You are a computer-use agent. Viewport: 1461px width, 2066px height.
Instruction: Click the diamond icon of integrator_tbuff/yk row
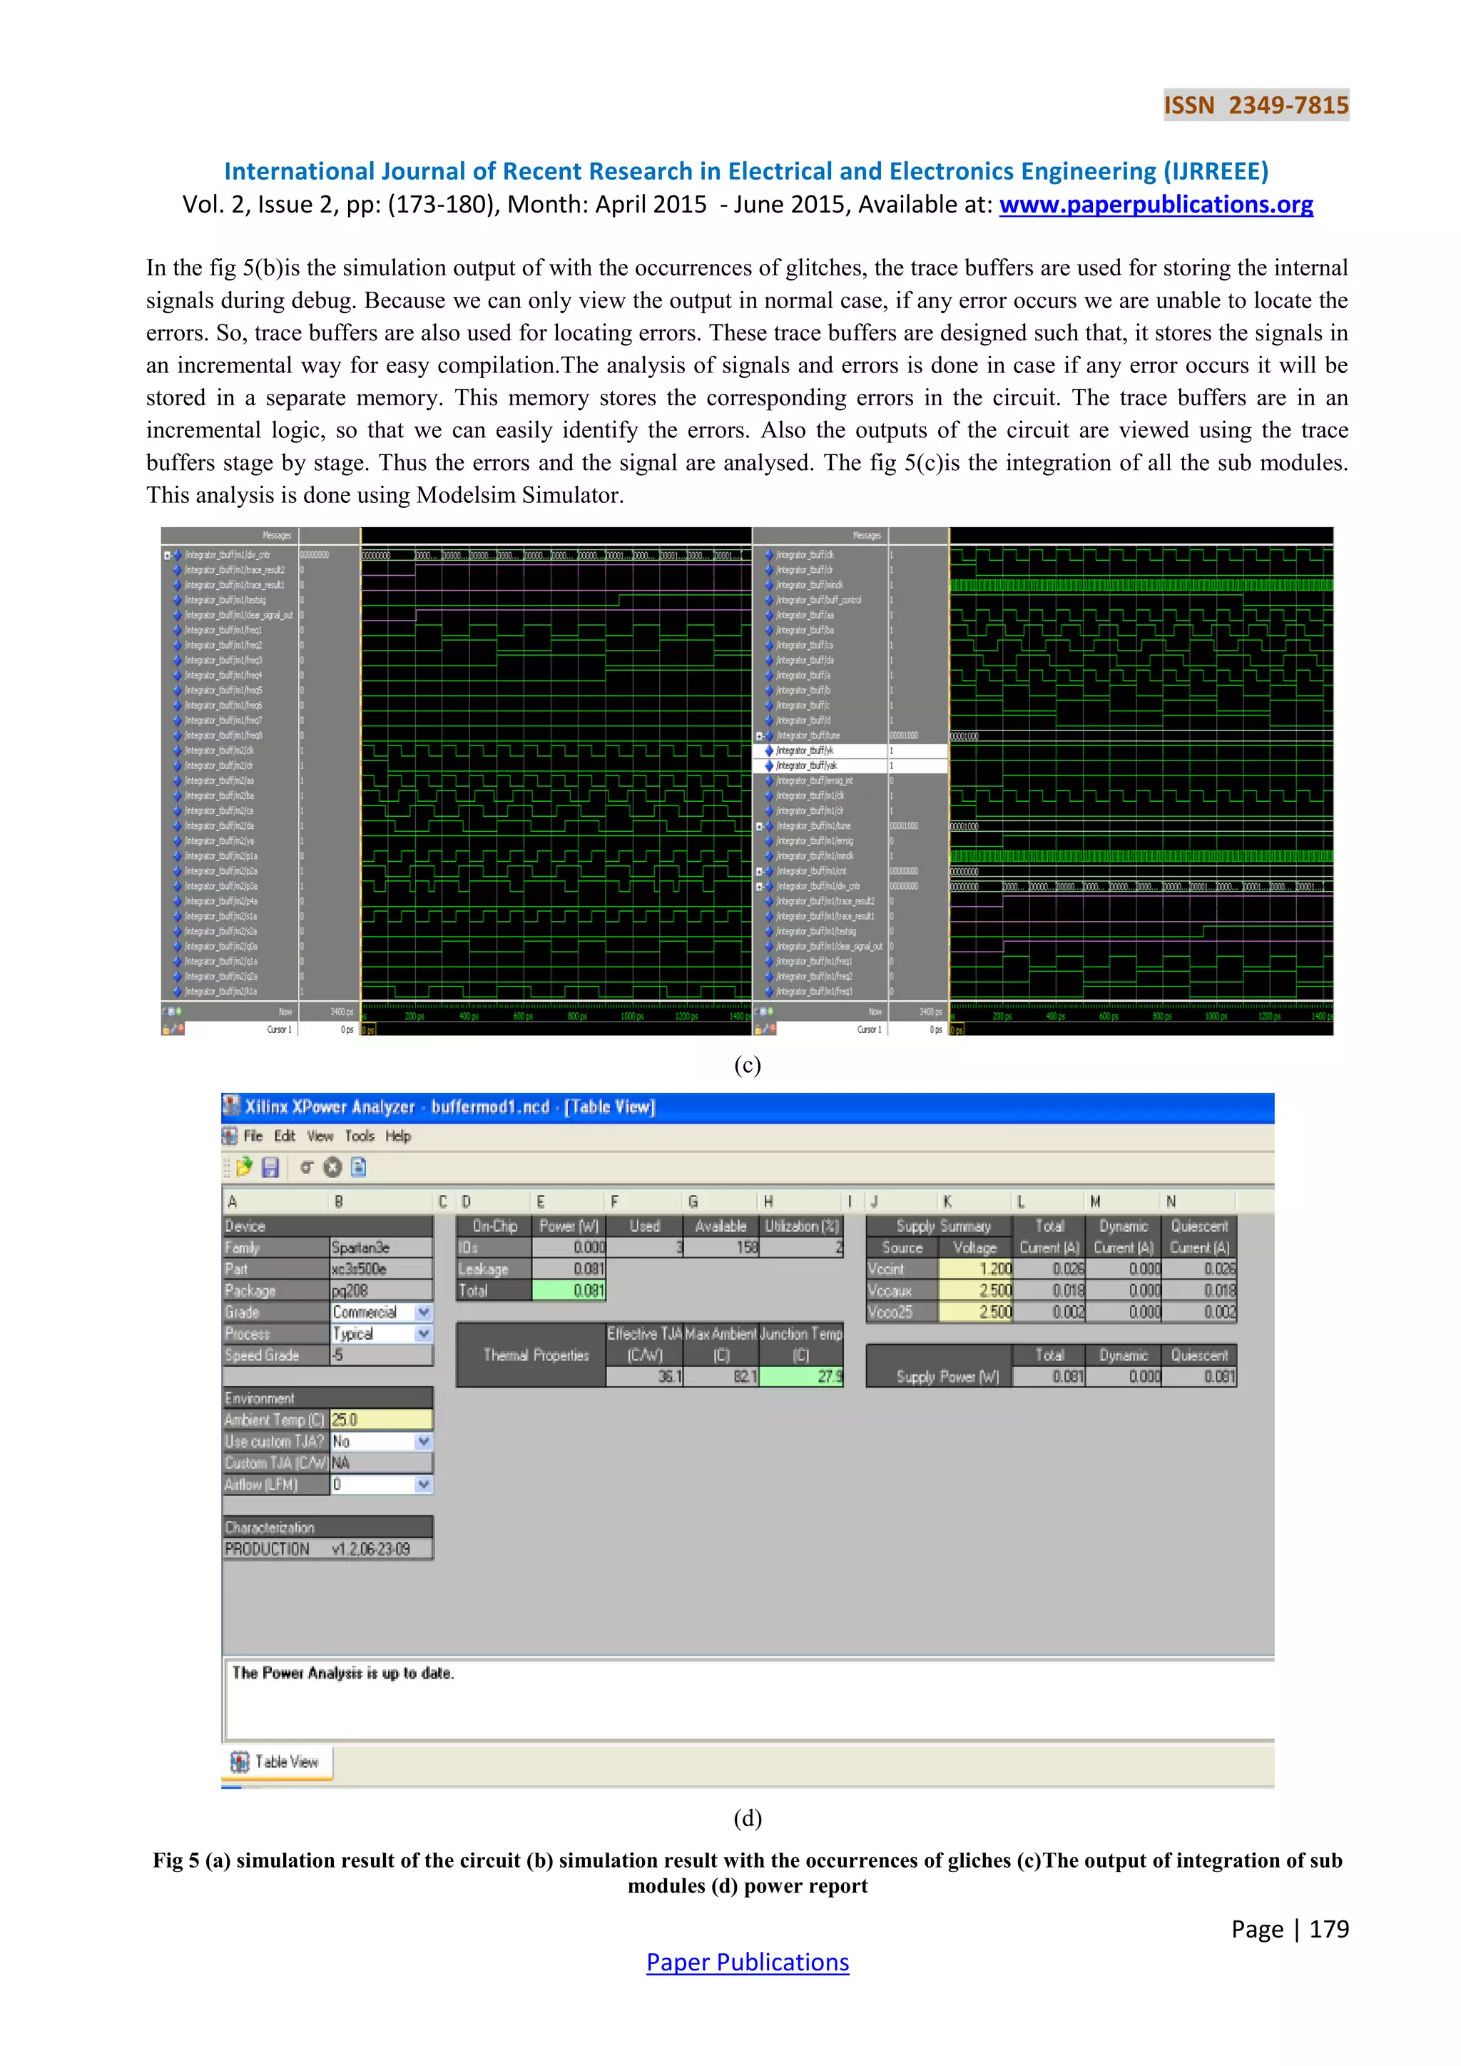coord(769,750)
